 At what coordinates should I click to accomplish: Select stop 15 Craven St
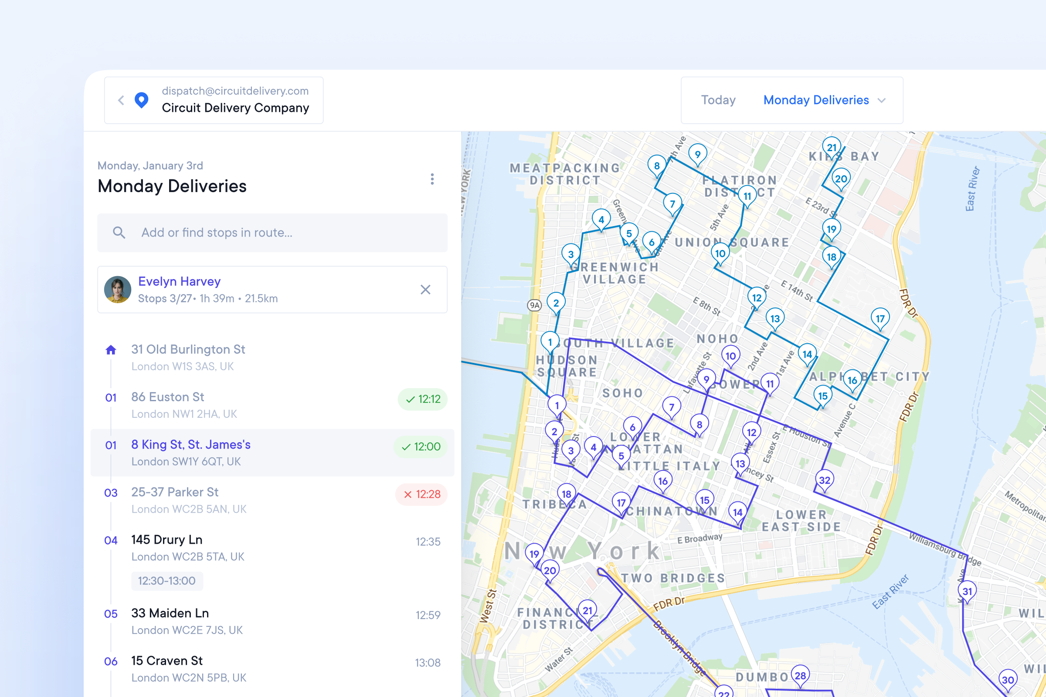pos(272,669)
